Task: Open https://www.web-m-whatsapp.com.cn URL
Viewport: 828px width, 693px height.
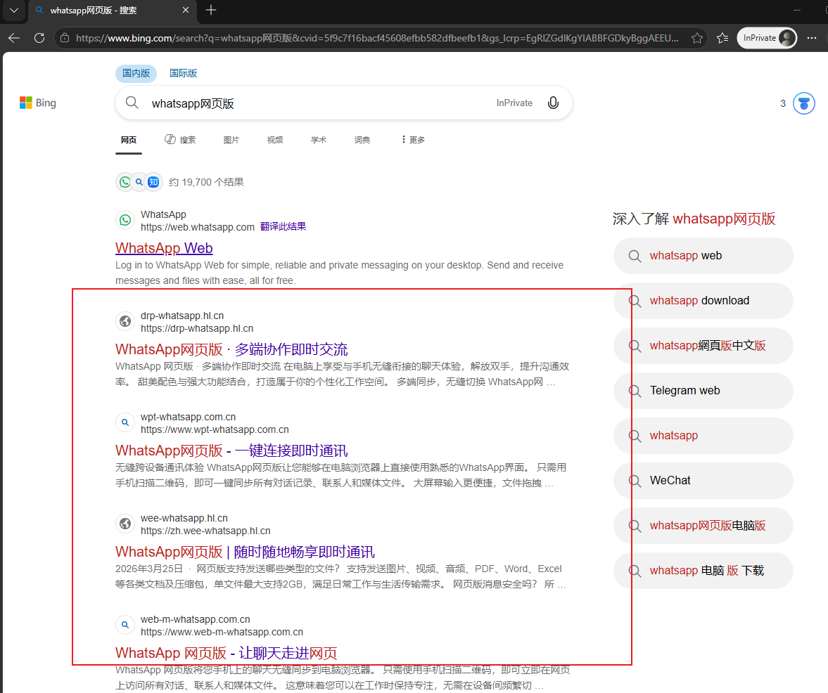Action: (222, 633)
